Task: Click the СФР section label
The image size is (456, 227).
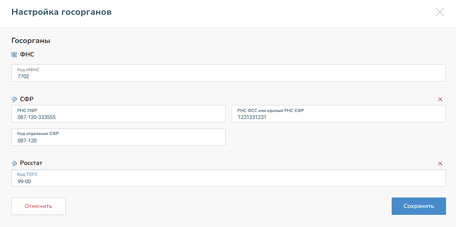Action: click(x=27, y=99)
